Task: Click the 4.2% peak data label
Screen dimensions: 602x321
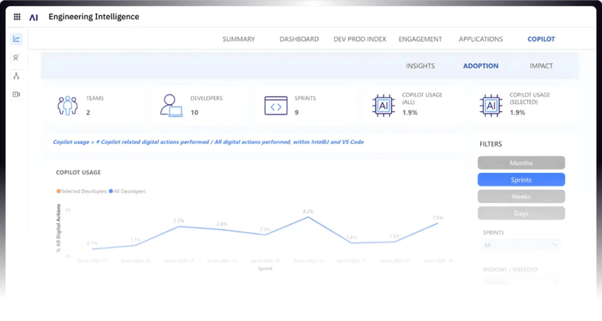Action: click(x=308, y=211)
